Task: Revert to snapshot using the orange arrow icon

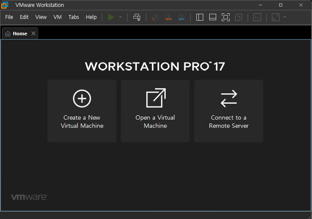Action: pyautogui.click(x=168, y=17)
